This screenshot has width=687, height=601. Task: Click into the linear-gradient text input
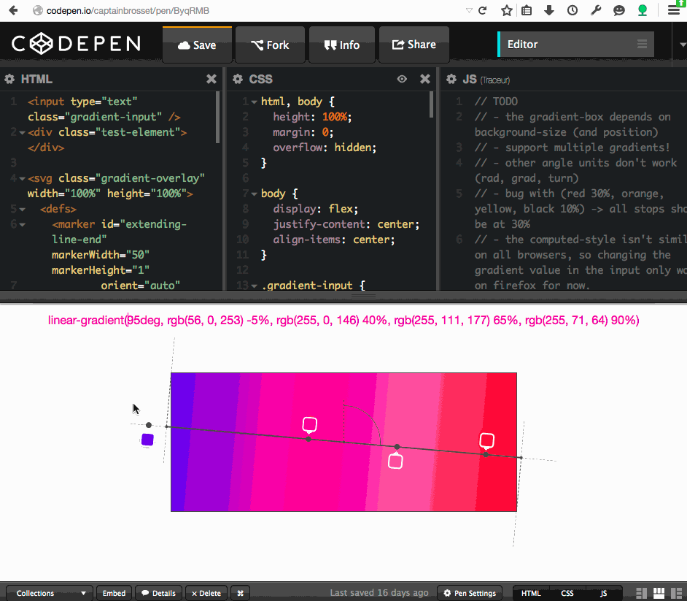pyautogui.click(x=343, y=321)
